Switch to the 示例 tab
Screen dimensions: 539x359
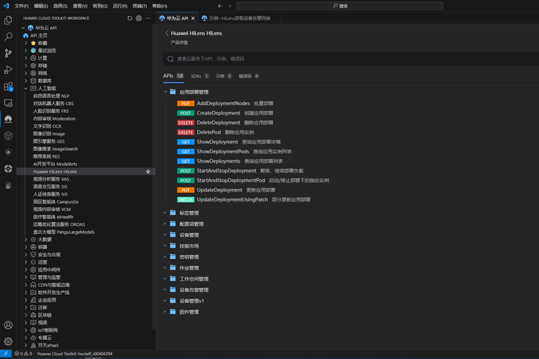pyautogui.click(x=224, y=76)
